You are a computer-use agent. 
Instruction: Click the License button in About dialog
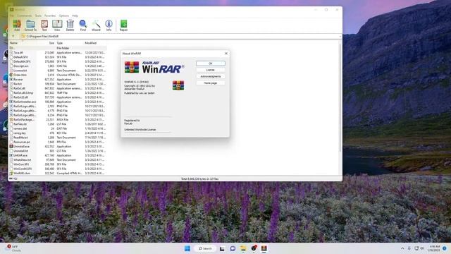click(x=211, y=70)
